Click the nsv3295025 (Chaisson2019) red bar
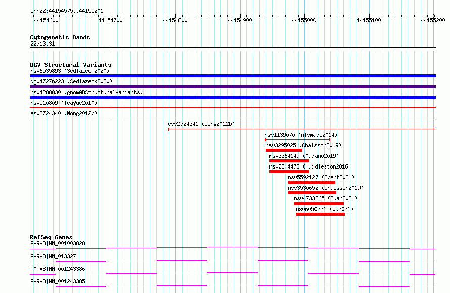This screenshot has height=293, width=450. pyautogui.click(x=284, y=150)
